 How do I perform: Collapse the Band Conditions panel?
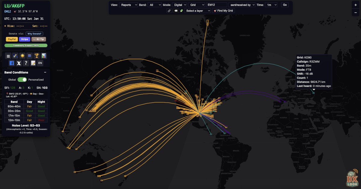(x=45, y=72)
